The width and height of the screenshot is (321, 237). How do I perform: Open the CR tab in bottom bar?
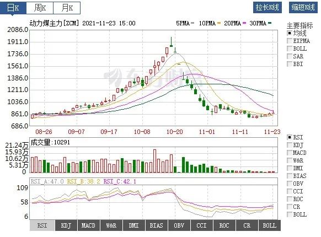pyautogui.click(x=247, y=225)
